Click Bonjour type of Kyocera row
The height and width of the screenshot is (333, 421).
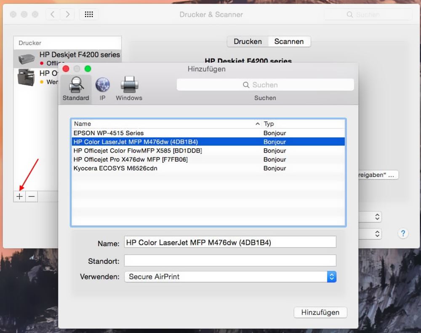[274, 168]
